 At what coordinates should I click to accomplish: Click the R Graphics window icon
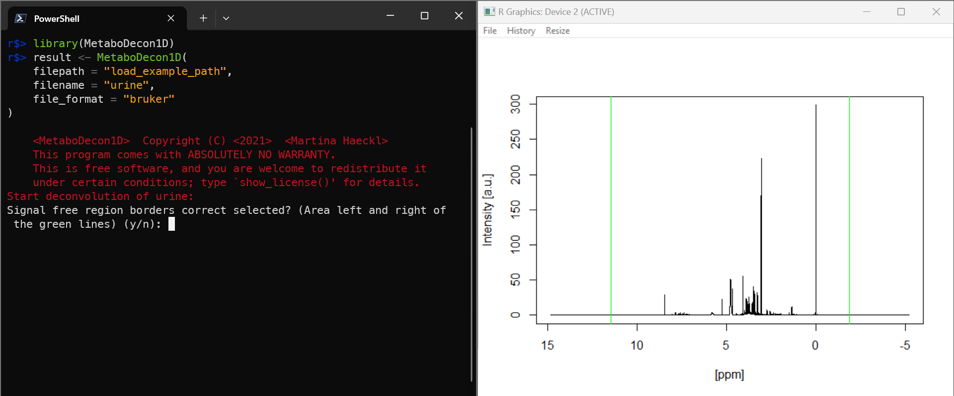click(489, 11)
